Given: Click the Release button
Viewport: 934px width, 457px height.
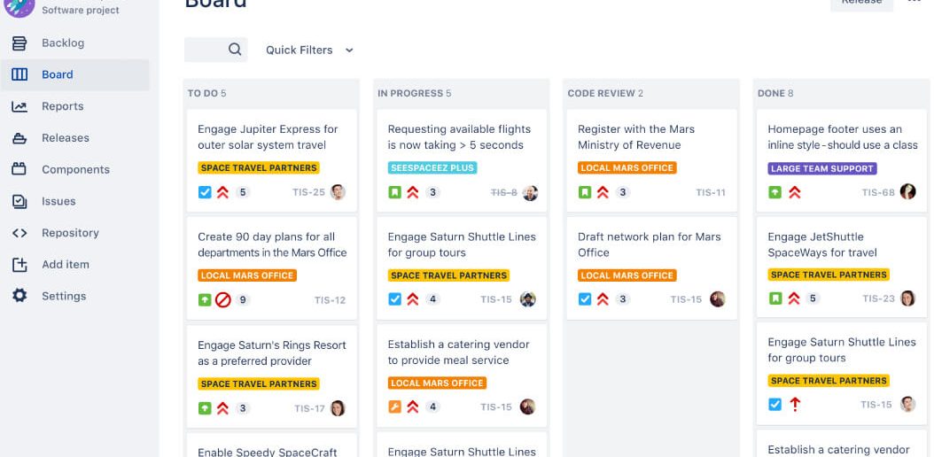Looking at the screenshot, I should point(861,3).
